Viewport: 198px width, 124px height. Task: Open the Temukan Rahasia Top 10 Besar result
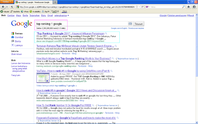pyautogui.click(x=75, y=46)
